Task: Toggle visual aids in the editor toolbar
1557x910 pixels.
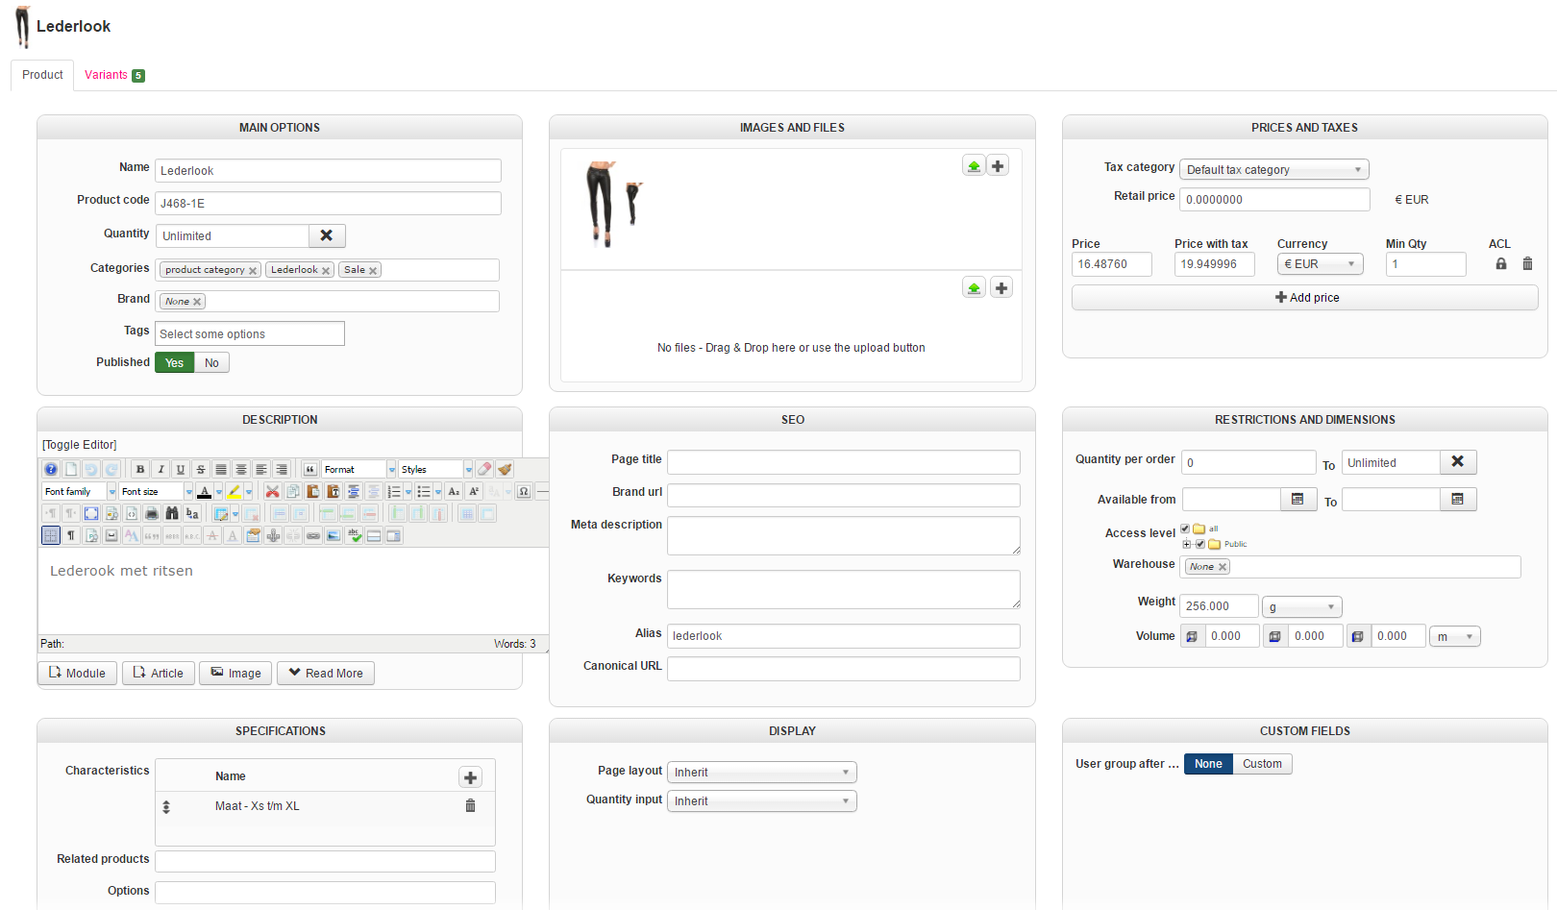Action: point(51,535)
